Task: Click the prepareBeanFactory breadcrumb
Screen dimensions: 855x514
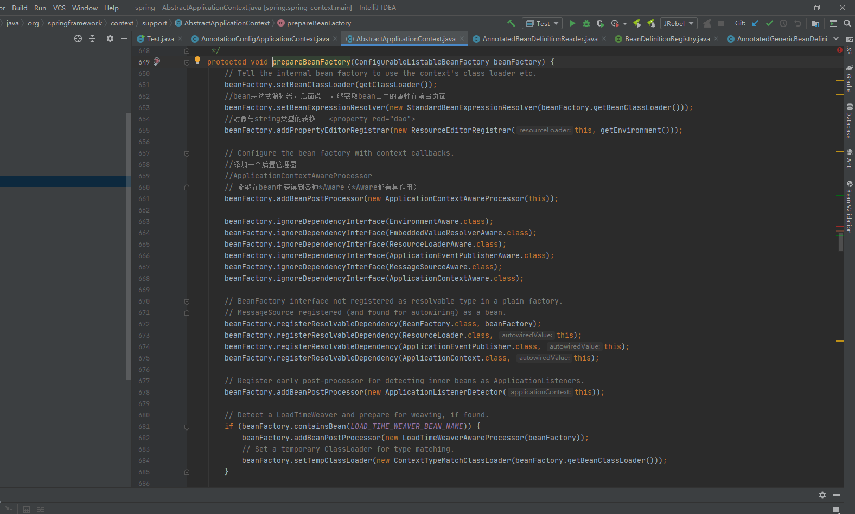Action: click(x=315, y=23)
